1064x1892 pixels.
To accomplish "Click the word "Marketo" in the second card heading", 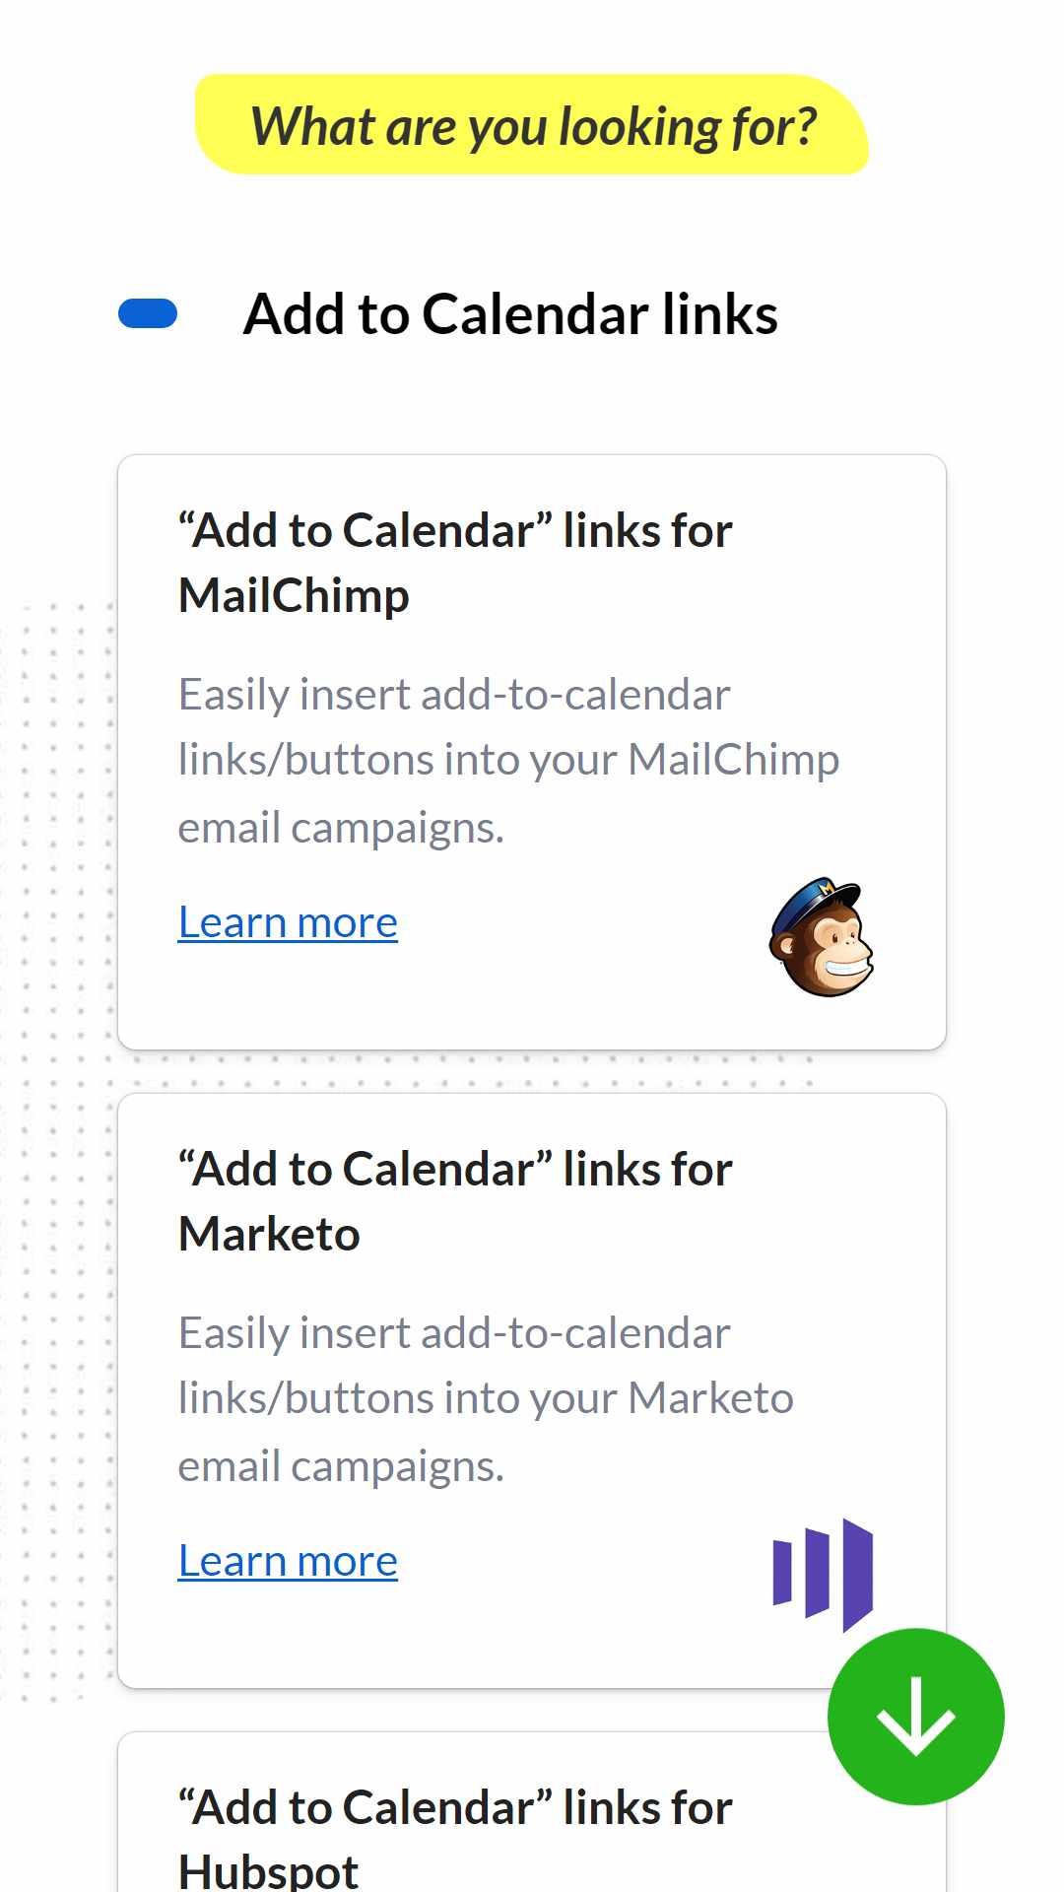I will click(x=269, y=1235).
